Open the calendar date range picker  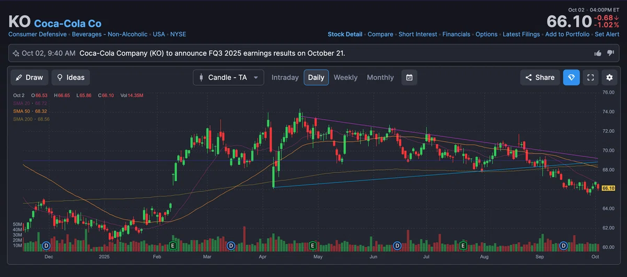pyautogui.click(x=410, y=77)
